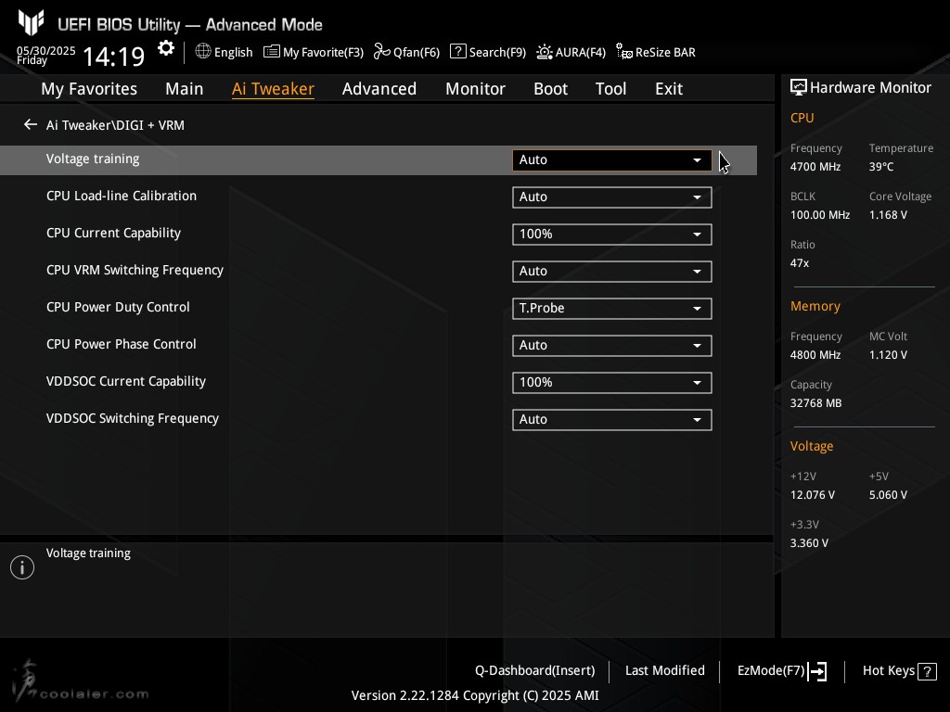
Task: Open the Exit tab
Action: pyautogui.click(x=669, y=89)
